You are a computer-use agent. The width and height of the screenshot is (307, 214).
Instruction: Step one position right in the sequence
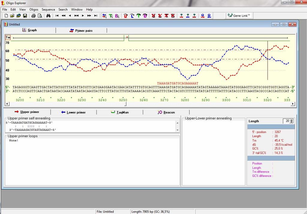click(83, 16)
